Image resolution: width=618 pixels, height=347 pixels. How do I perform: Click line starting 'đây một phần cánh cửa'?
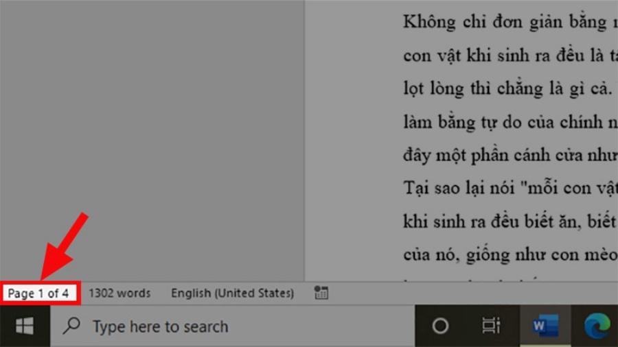(x=508, y=155)
